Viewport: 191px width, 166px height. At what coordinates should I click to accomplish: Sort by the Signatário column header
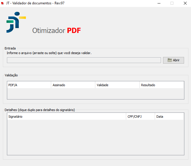(x=67, y=117)
